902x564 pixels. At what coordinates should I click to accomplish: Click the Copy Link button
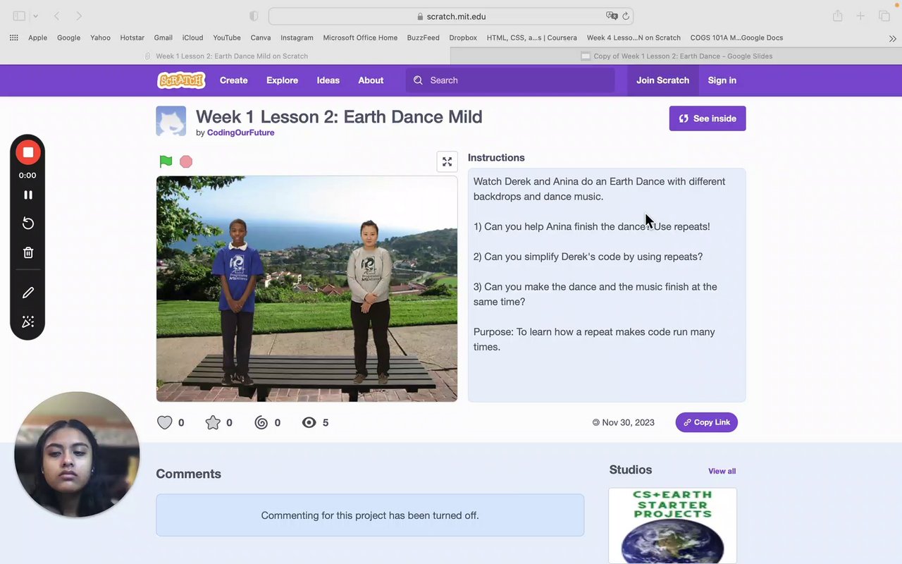706,422
